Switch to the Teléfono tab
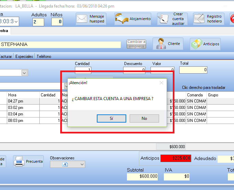234x190 pixels. pos(44,57)
